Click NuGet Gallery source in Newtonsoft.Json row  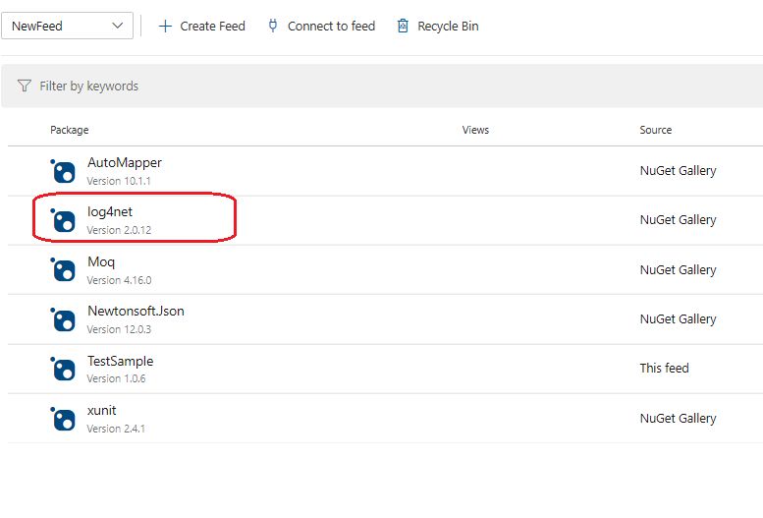pyautogui.click(x=678, y=319)
